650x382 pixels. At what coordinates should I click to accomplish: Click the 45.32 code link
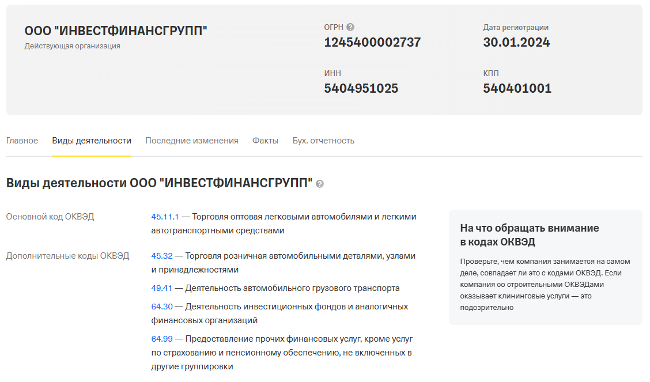tap(162, 256)
